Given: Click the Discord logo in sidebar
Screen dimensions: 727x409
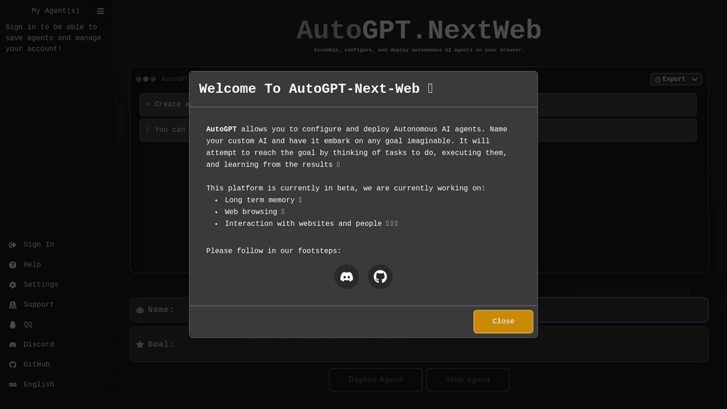Looking at the screenshot, I should point(13,344).
